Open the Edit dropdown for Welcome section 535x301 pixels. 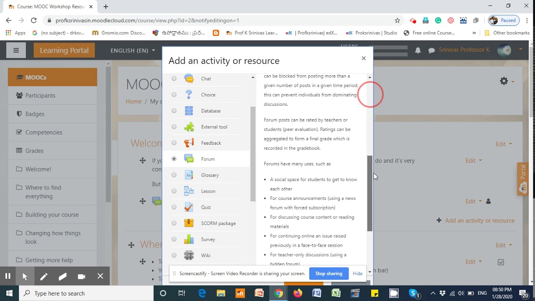pos(504,144)
